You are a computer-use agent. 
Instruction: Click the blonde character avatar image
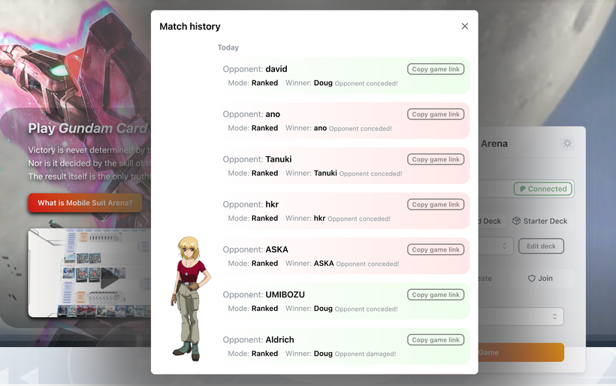click(x=188, y=297)
